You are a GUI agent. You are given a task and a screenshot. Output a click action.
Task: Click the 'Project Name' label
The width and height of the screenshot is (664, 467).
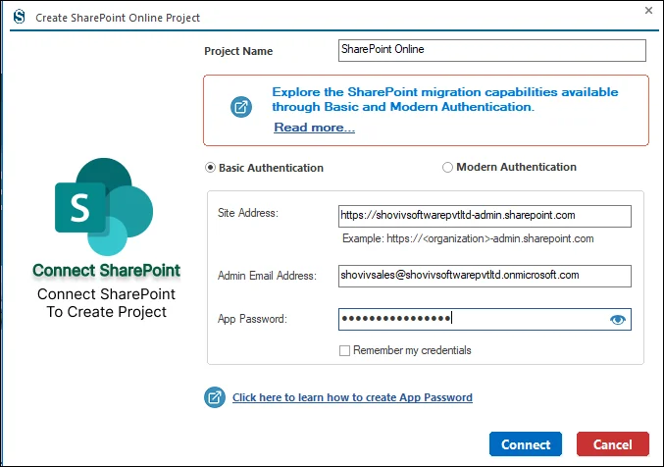[238, 51]
